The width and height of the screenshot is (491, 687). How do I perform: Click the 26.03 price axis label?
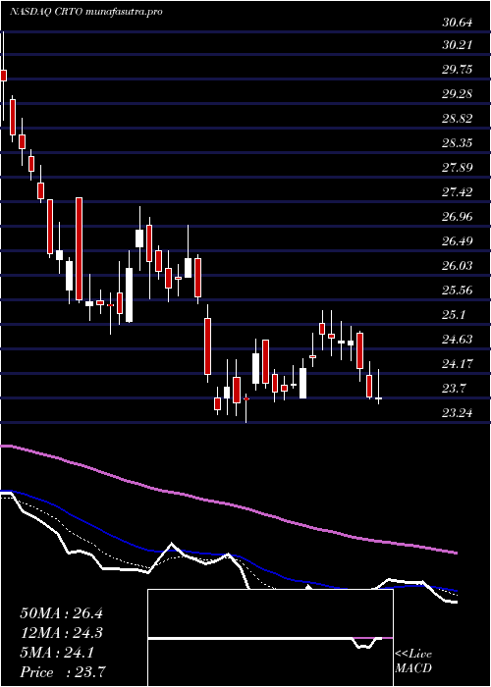pyautogui.click(x=458, y=266)
